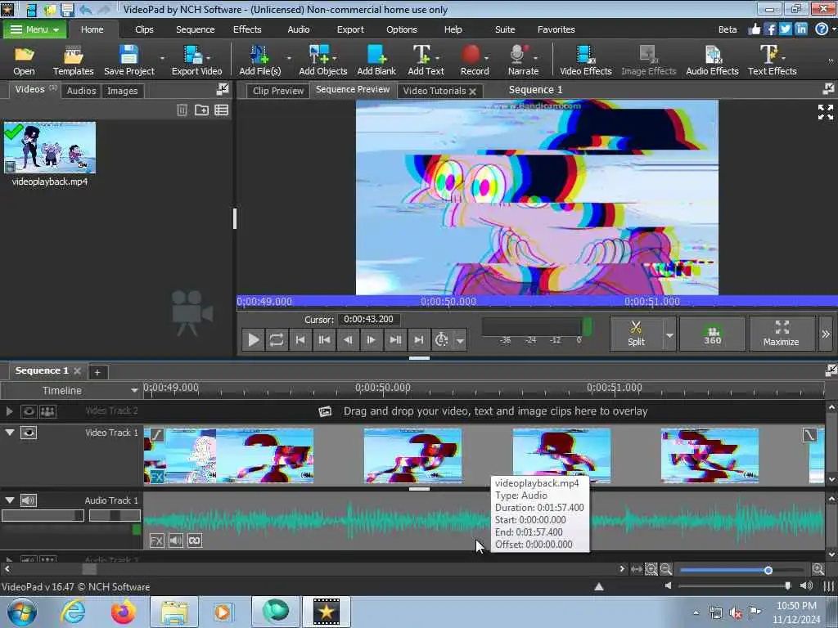Image resolution: width=838 pixels, height=628 pixels.
Task: Mute Audio Track 1 with the speaker toggle
Action: (x=29, y=500)
